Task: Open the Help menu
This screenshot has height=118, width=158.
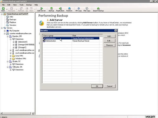Action: [x=36, y=5]
